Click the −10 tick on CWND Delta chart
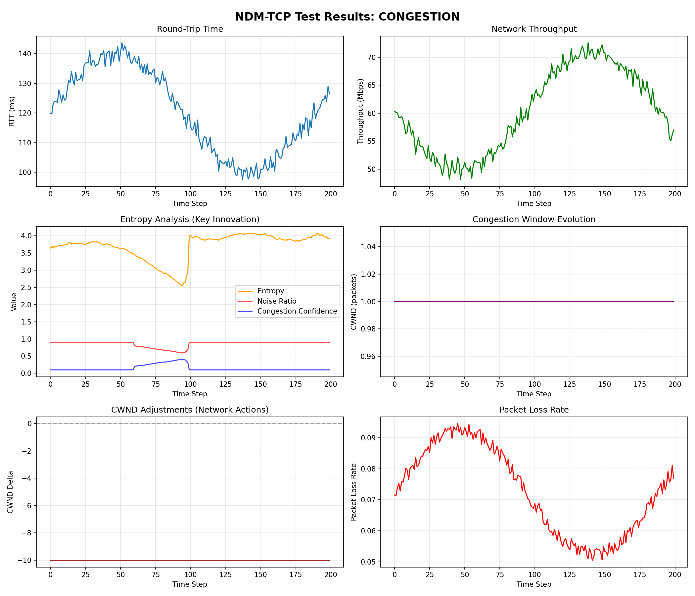This screenshot has height=596, width=695. (25, 561)
